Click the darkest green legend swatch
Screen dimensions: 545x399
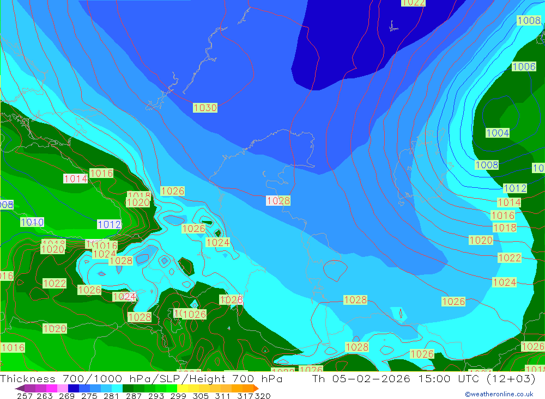(x=128, y=388)
